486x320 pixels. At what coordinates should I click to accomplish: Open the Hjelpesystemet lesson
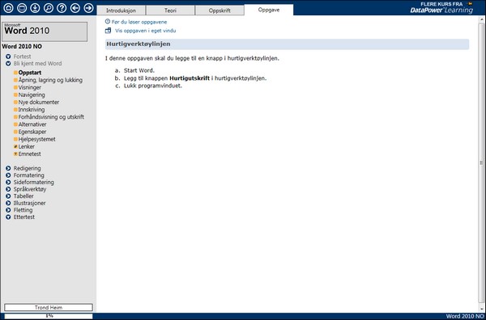click(x=37, y=139)
